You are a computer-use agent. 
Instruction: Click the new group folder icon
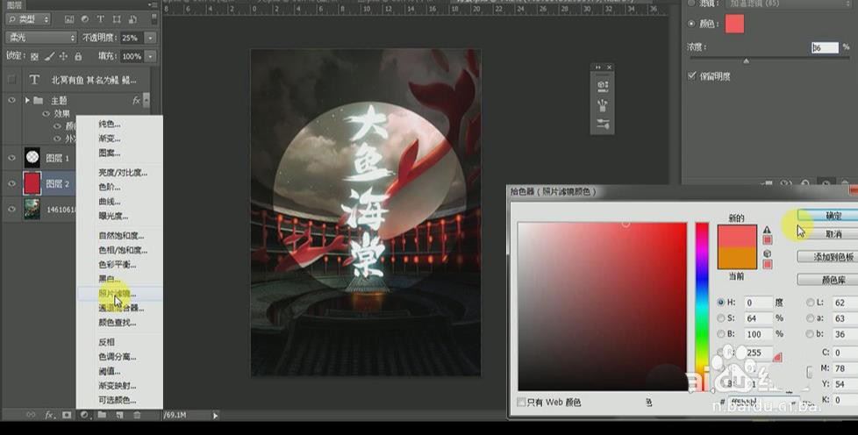coord(102,416)
